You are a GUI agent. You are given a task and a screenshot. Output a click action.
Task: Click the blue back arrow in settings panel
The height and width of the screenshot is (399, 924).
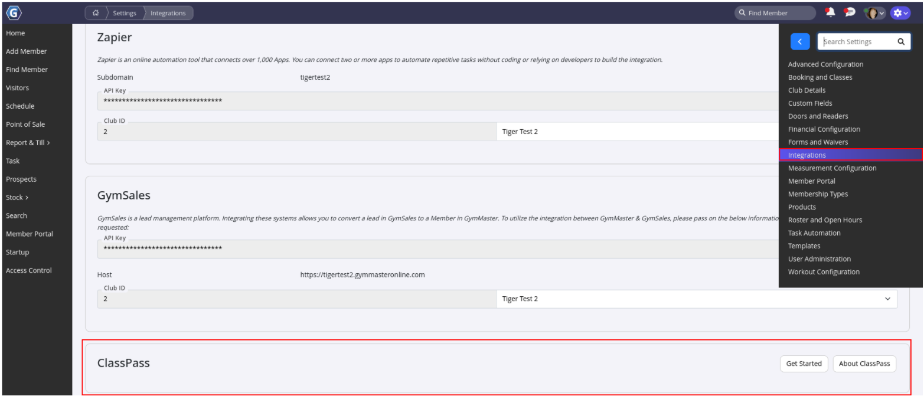[x=799, y=42]
